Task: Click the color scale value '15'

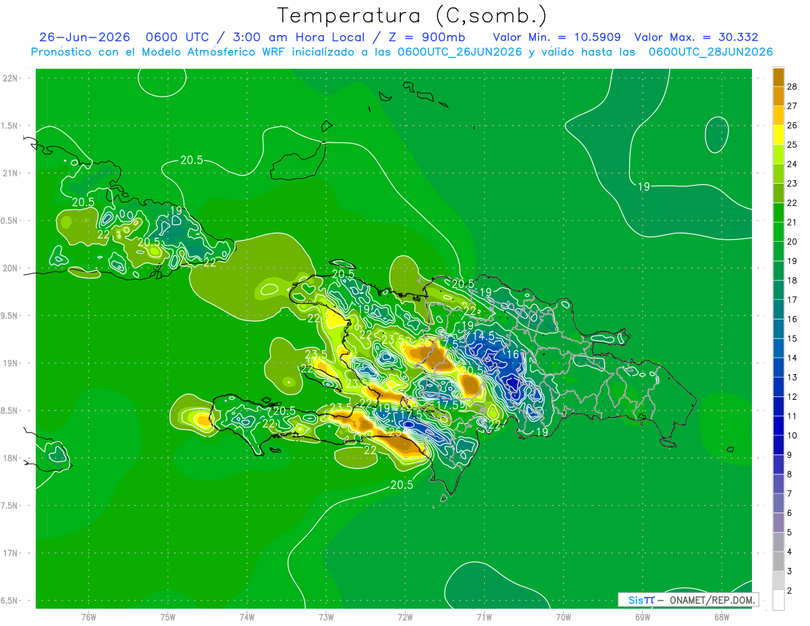Action: 793,338
